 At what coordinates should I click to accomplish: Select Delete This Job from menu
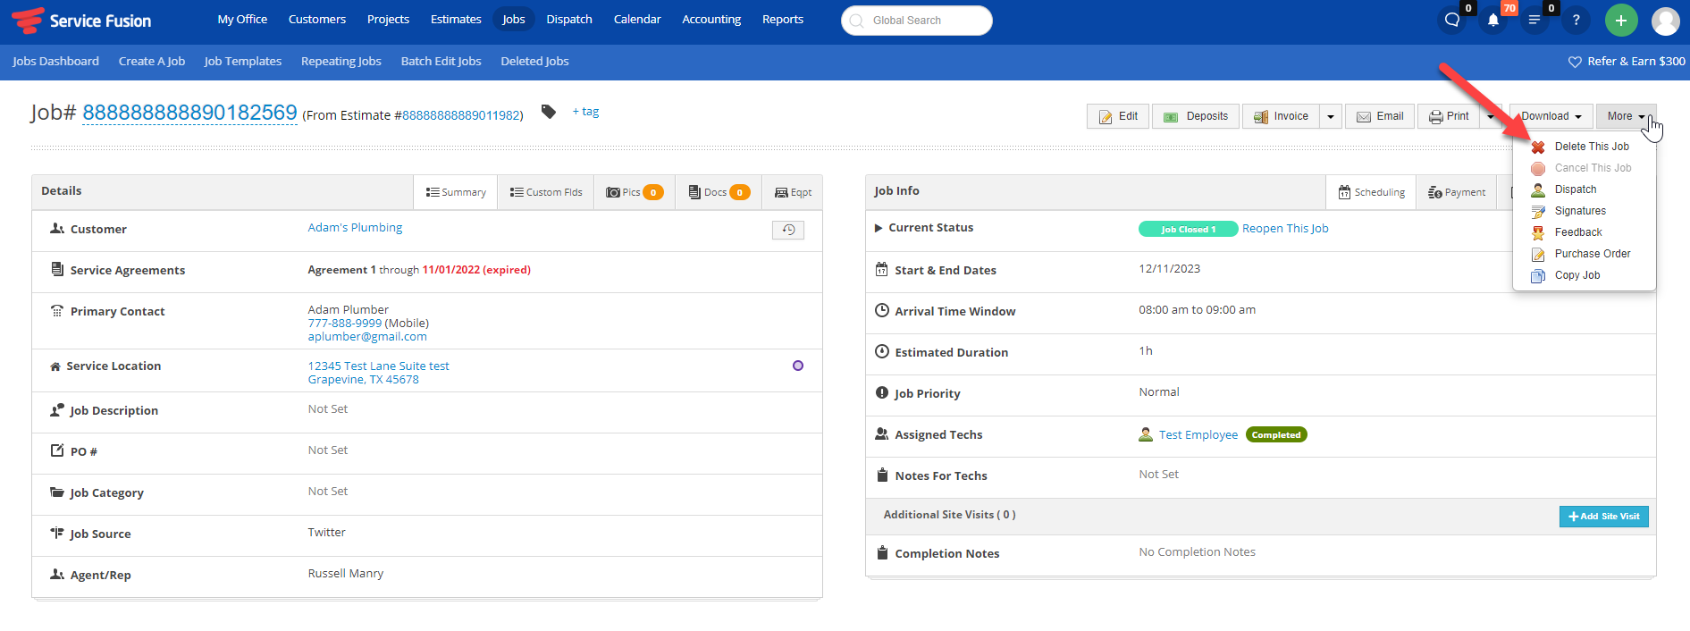1591,147
